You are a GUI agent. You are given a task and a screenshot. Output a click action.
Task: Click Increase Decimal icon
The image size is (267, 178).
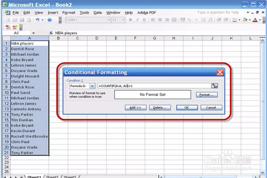tap(203, 20)
